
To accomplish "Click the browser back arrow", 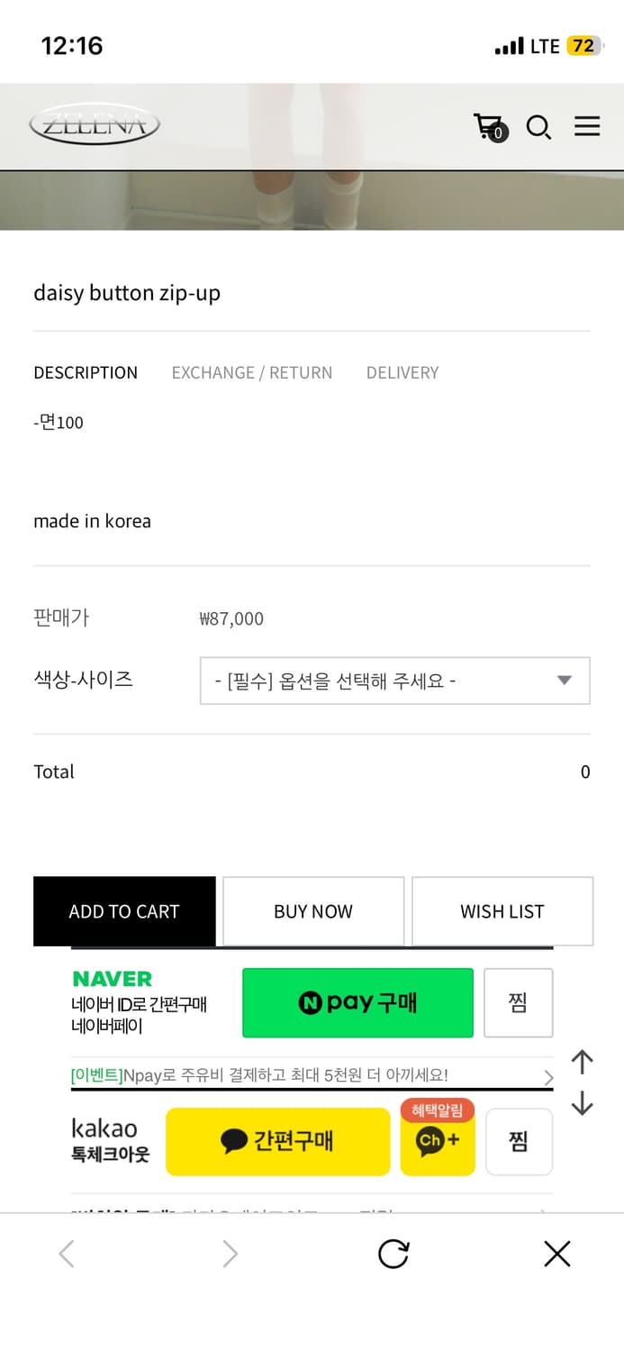I will pyautogui.click(x=65, y=1253).
